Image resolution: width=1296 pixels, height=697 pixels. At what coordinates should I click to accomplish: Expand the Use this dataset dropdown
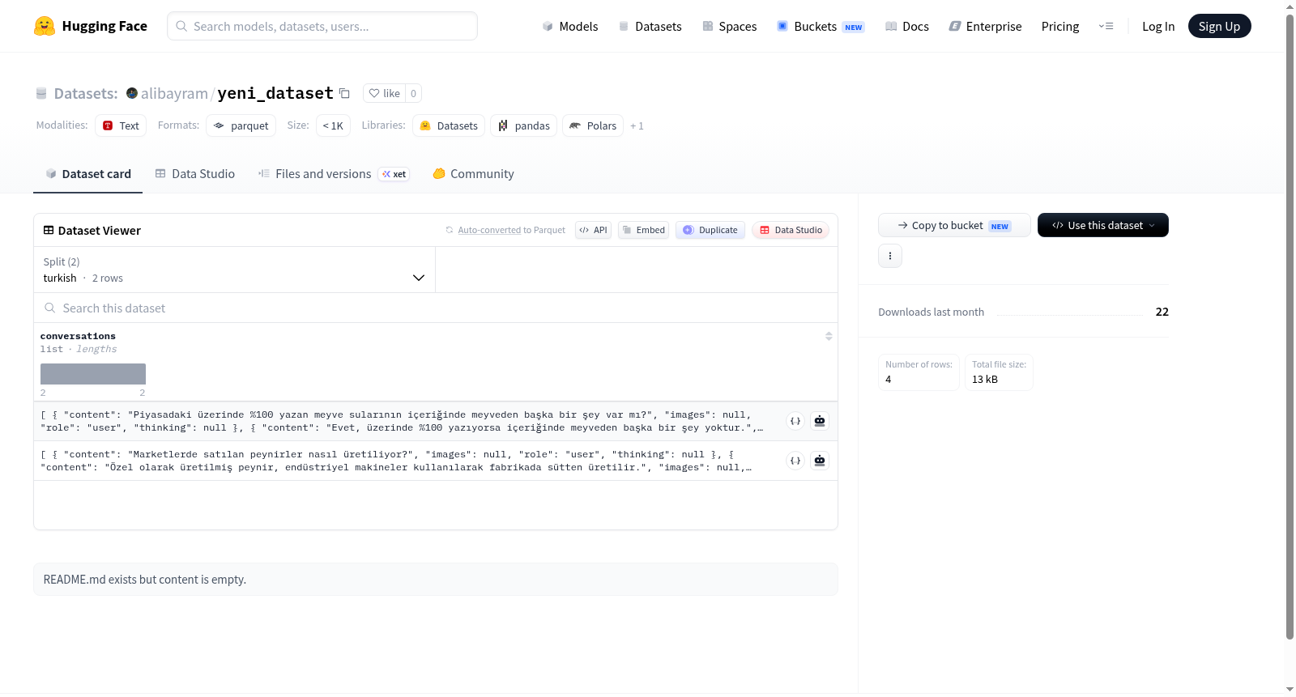click(1103, 225)
